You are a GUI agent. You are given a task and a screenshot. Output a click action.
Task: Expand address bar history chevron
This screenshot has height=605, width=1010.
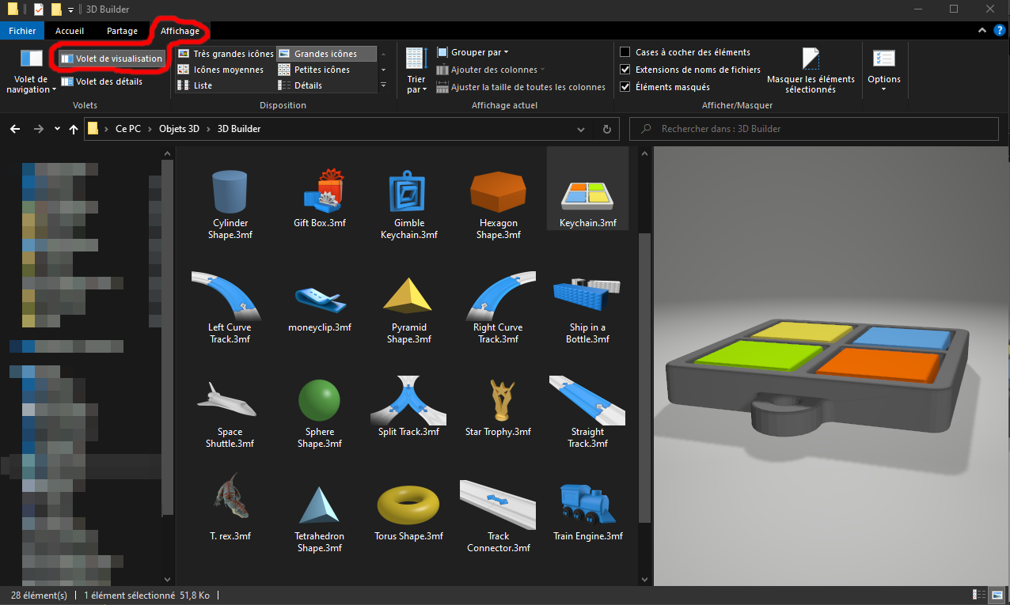581,129
